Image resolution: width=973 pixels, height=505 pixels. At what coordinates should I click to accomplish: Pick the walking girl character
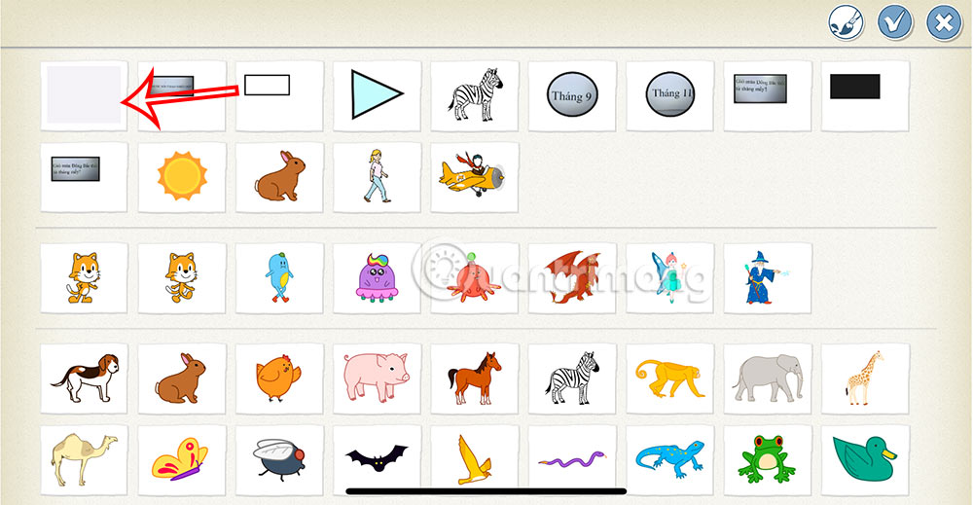coord(378,177)
